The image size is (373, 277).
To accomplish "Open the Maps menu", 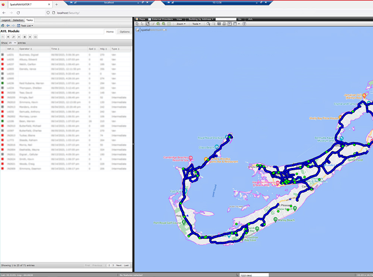I will 140,19.
